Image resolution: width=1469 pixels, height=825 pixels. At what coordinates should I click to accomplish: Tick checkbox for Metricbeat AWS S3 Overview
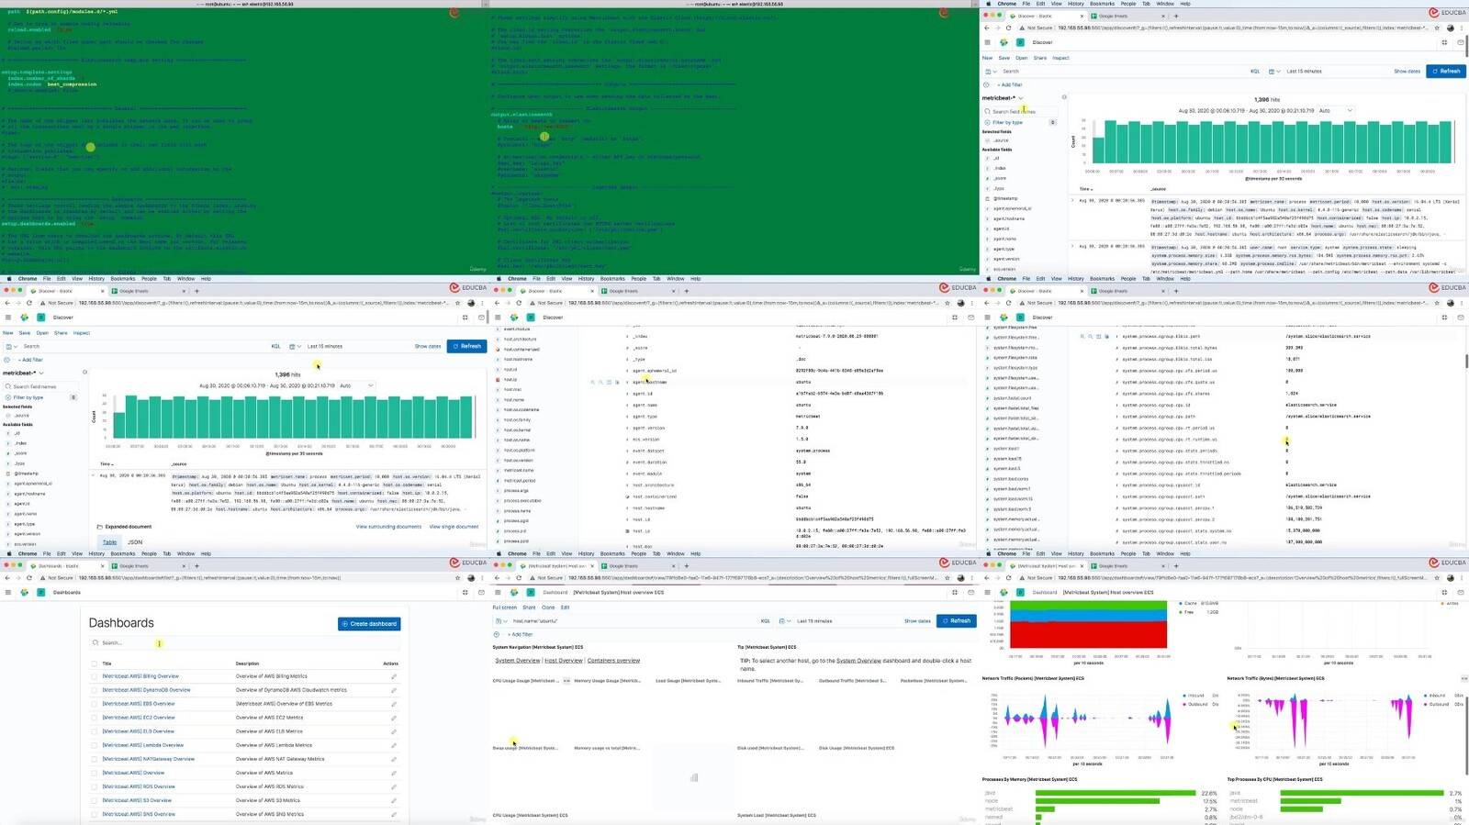(x=94, y=800)
